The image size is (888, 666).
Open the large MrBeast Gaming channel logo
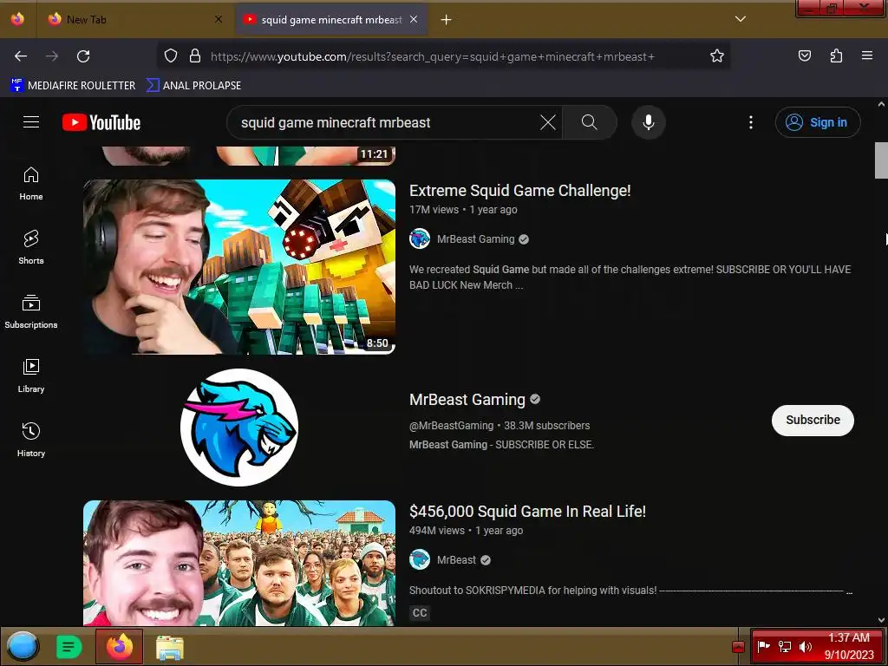239,428
